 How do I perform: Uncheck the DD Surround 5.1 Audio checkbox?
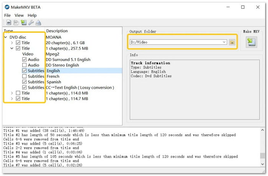point(24,59)
